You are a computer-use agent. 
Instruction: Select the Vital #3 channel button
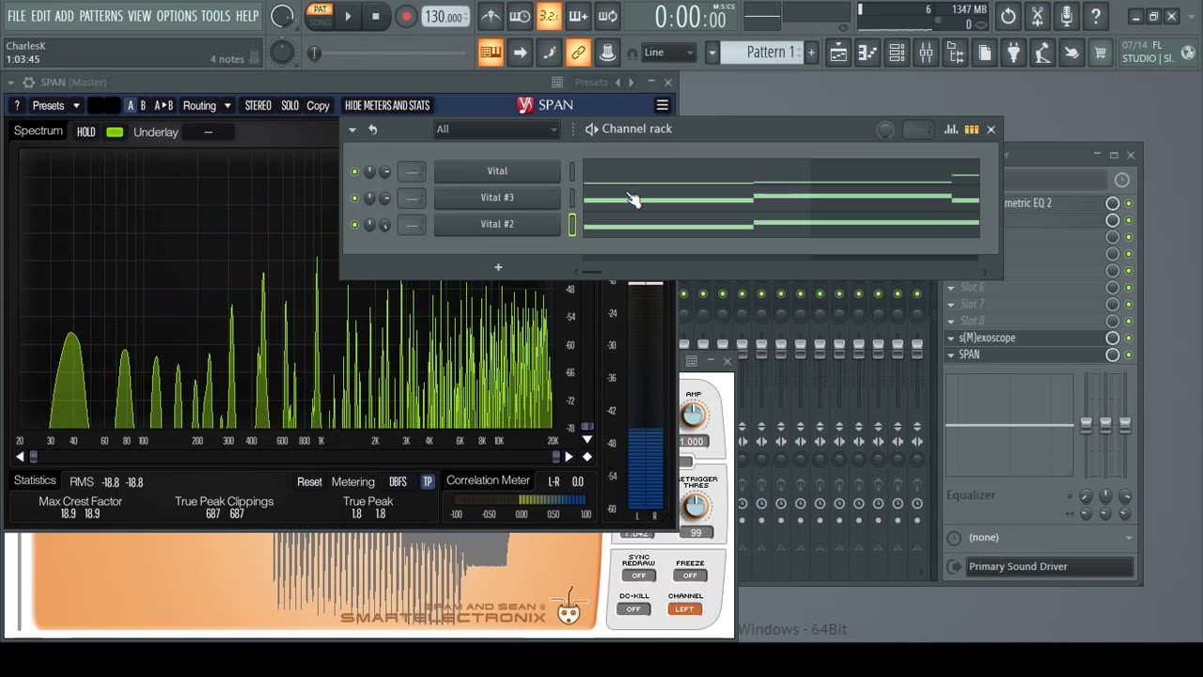pos(497,197)
